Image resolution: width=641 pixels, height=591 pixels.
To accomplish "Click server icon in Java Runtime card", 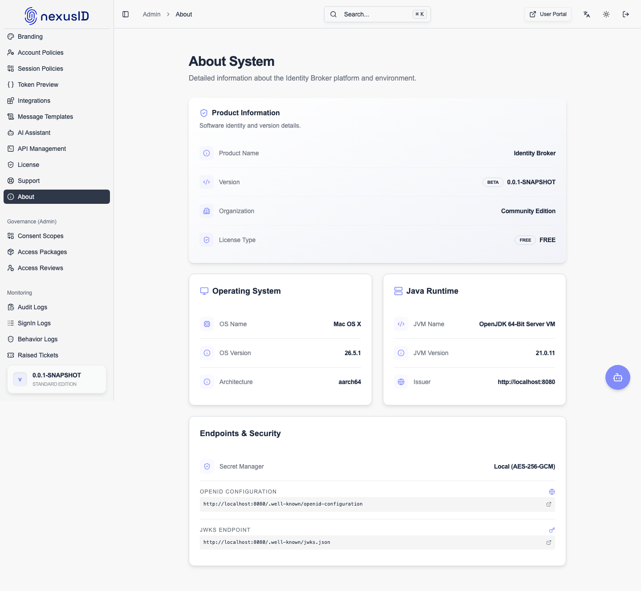I will [398, 291].
